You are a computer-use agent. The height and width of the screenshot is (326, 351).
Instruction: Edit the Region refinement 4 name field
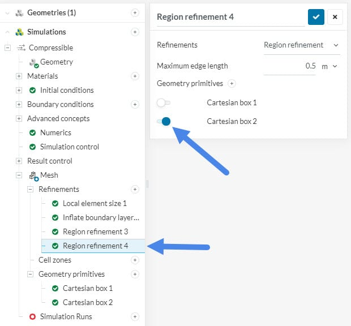(x=230, y=18)
